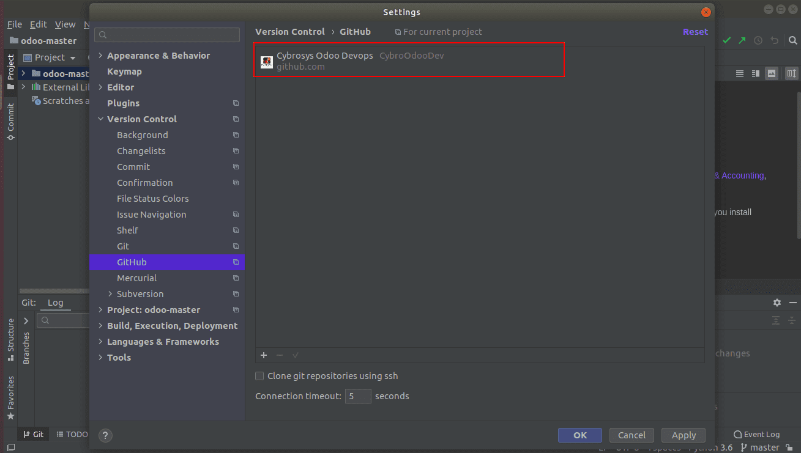
Task: Show history via clock toolbar icon
Action: click(x=758, y=40)
